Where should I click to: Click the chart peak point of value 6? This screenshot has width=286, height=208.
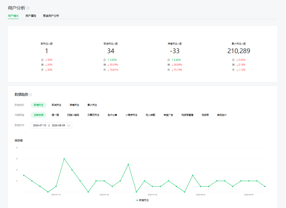(64, 159)
